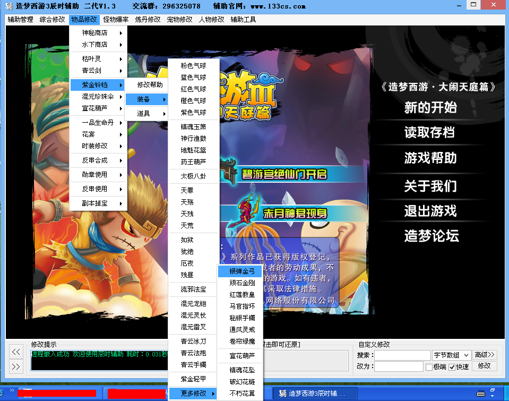The image size is (509, 401).
Task: Choose 青云冰刀 from equipment list
Action: [194, 341]
